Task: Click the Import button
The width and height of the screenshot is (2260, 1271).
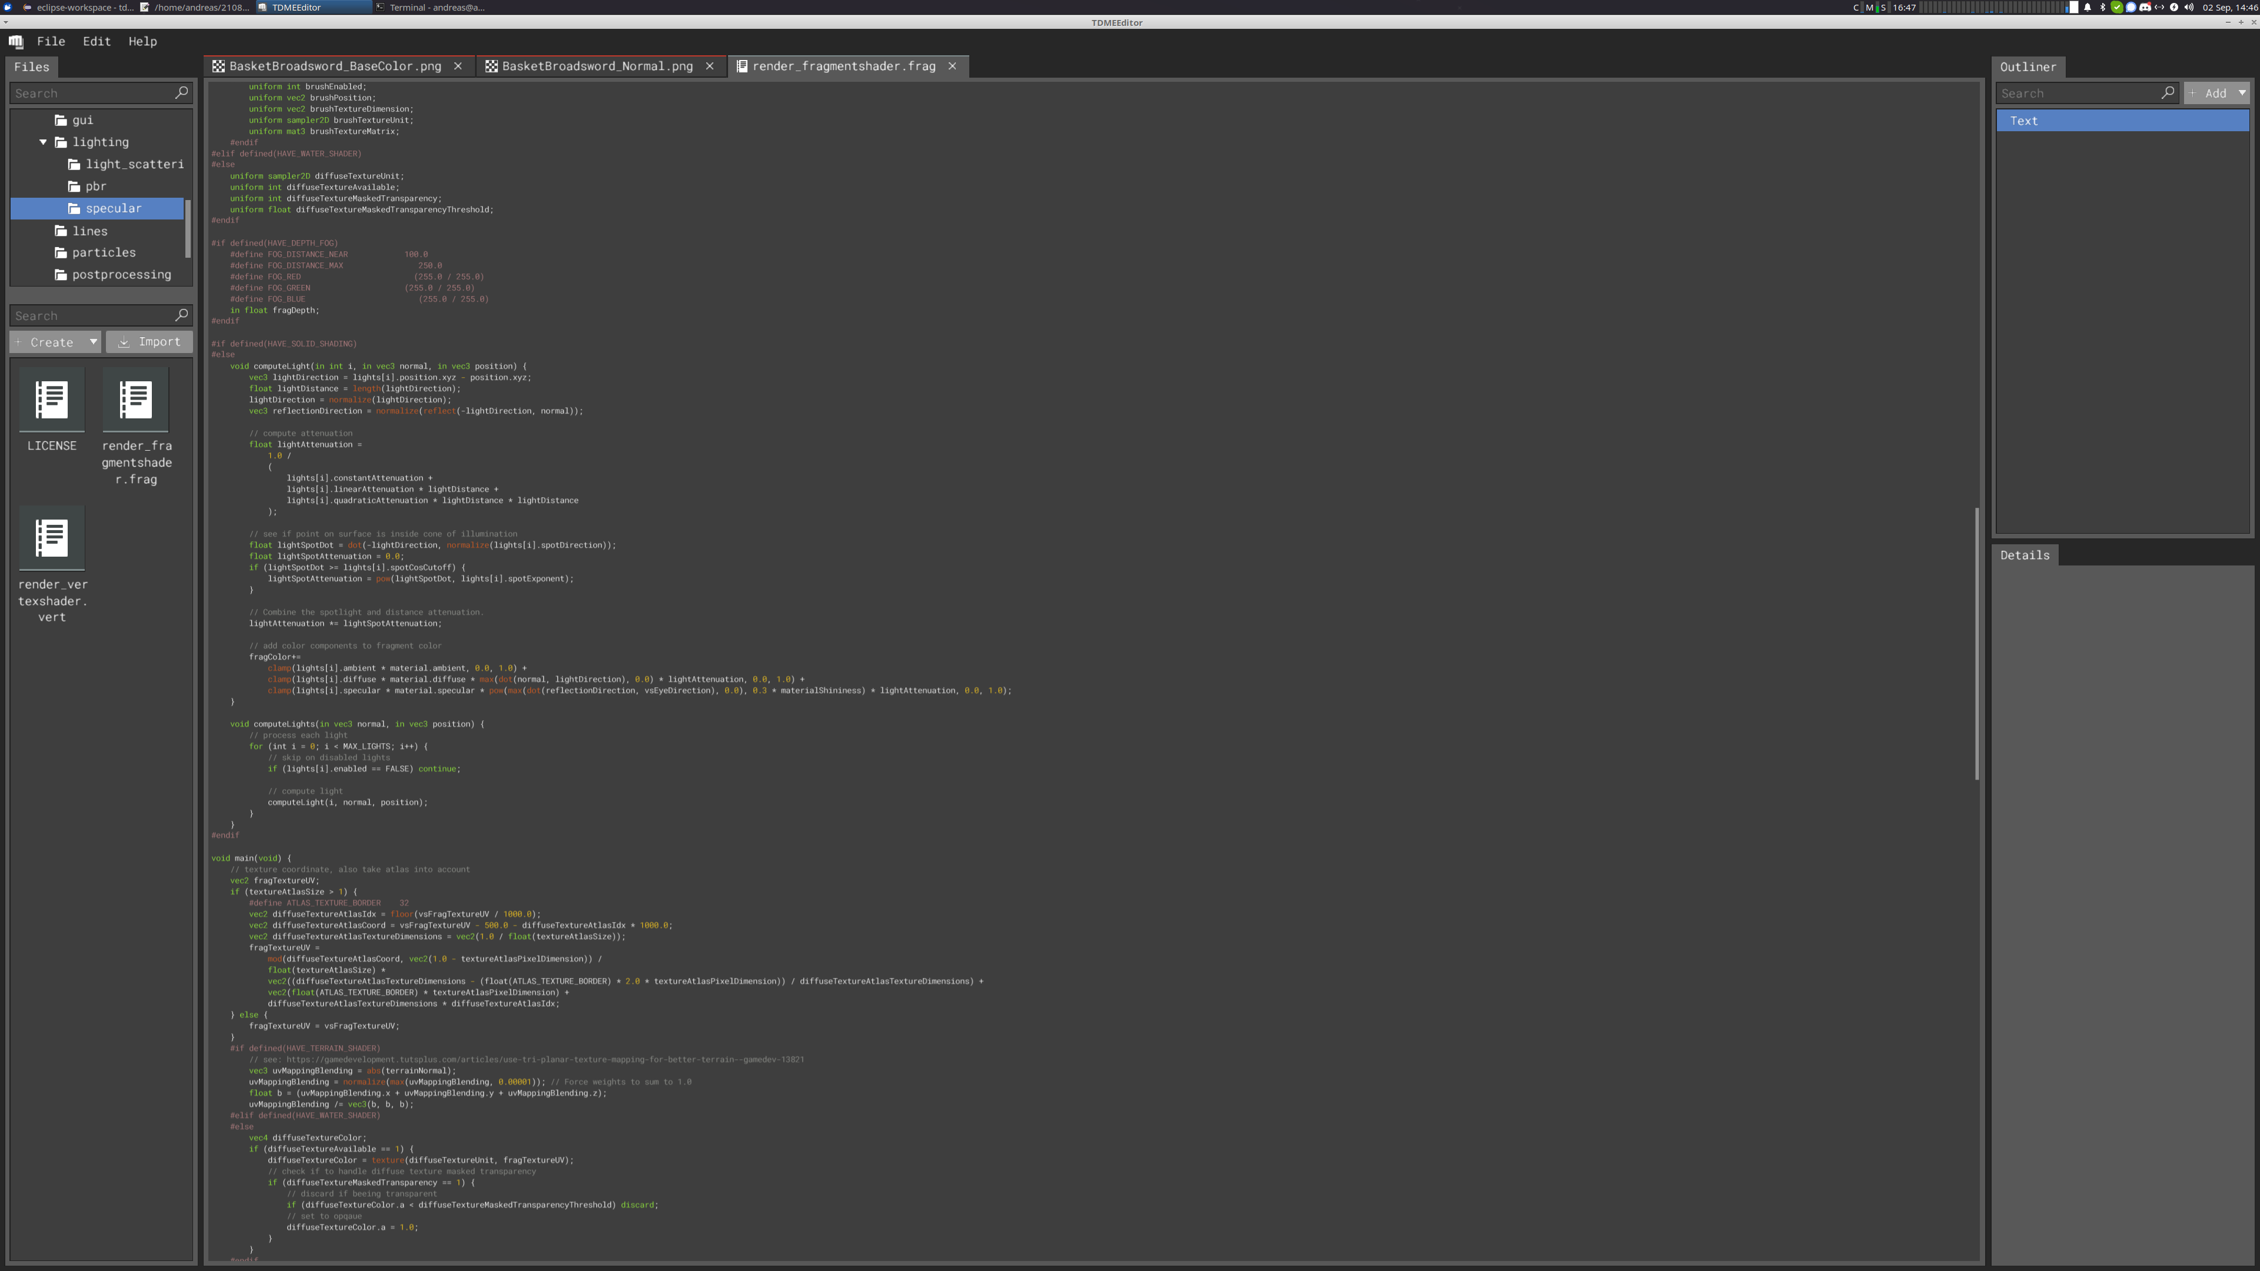Action: pos(149,342)
